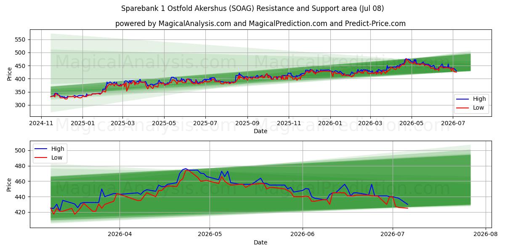Viewport: 505px width, 252px height.
Task: Click the upper chart x-axis label 2025-09
Action: [x=247, y=124]
